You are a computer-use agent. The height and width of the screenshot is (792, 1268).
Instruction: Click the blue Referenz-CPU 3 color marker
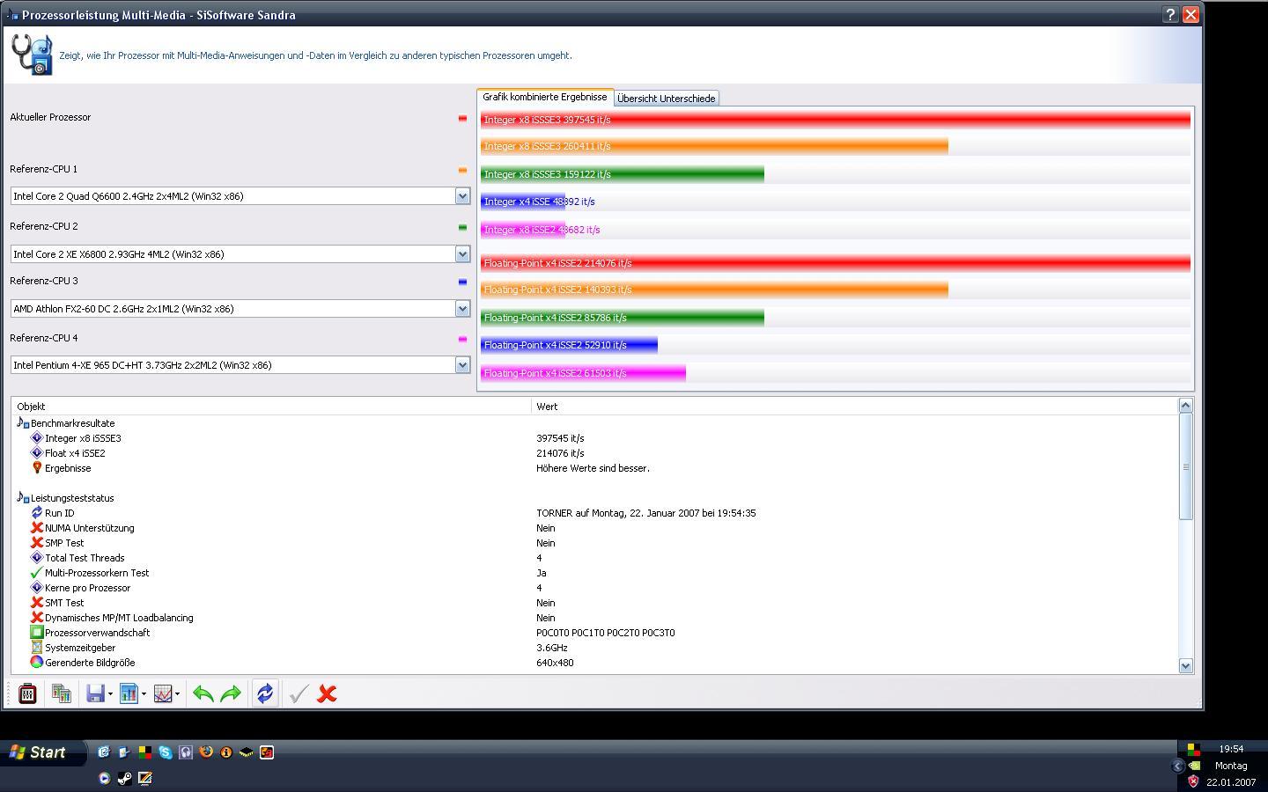[462, 282]
